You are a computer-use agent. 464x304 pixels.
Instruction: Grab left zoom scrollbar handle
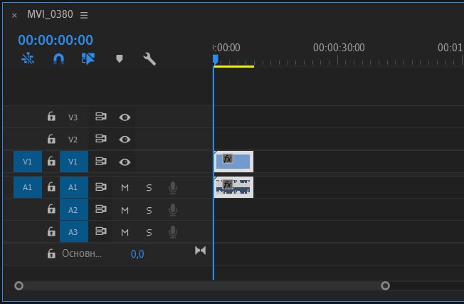(19, 285)
